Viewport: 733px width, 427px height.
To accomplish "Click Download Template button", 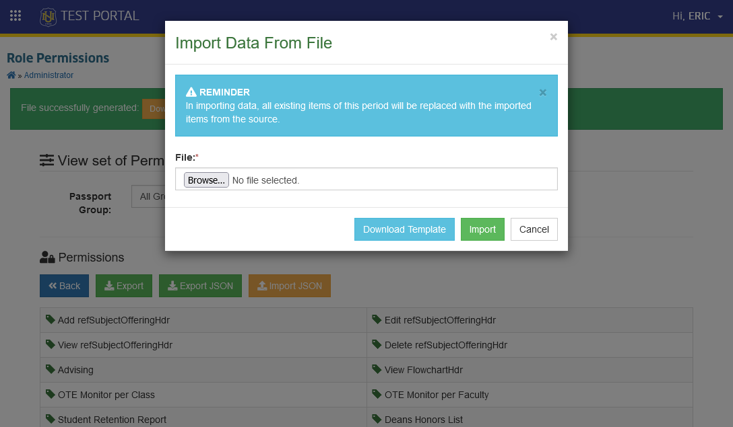I will point(404,229).
